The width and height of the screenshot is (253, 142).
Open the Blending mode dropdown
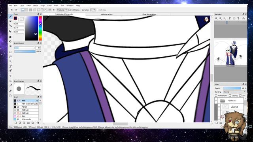[234, 92]
